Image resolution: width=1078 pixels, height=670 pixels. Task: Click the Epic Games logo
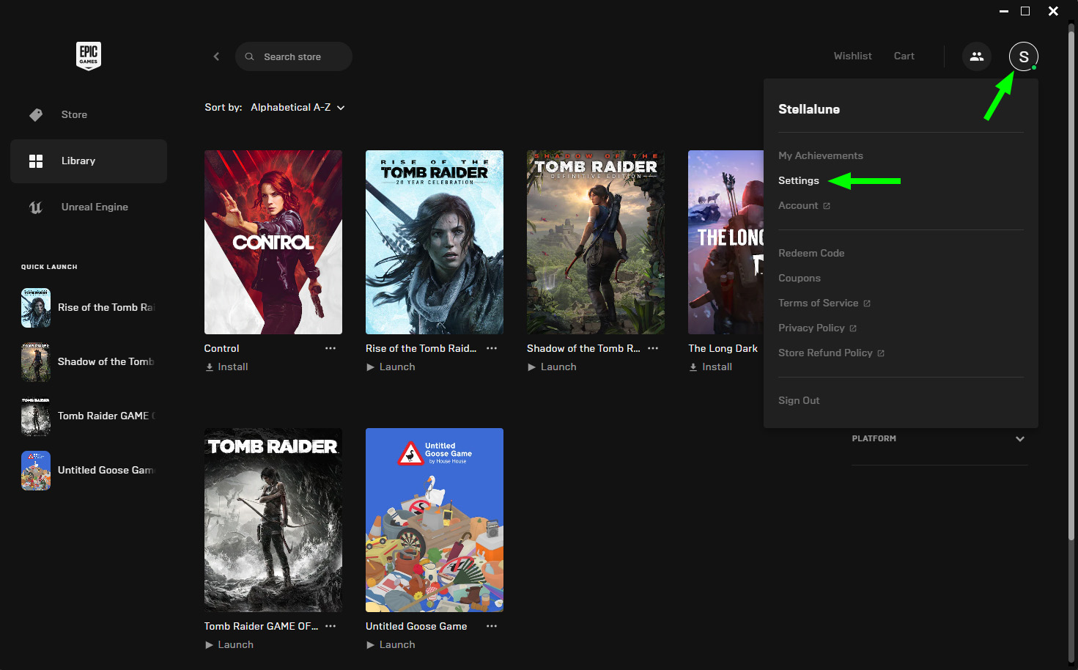[x=89, y=56]
